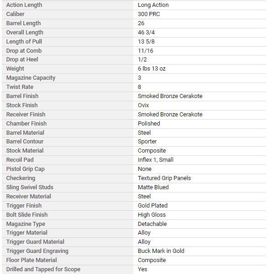Select the Gold Plated trigger finish value
This screenshot has width=267, height=274.
153,205
